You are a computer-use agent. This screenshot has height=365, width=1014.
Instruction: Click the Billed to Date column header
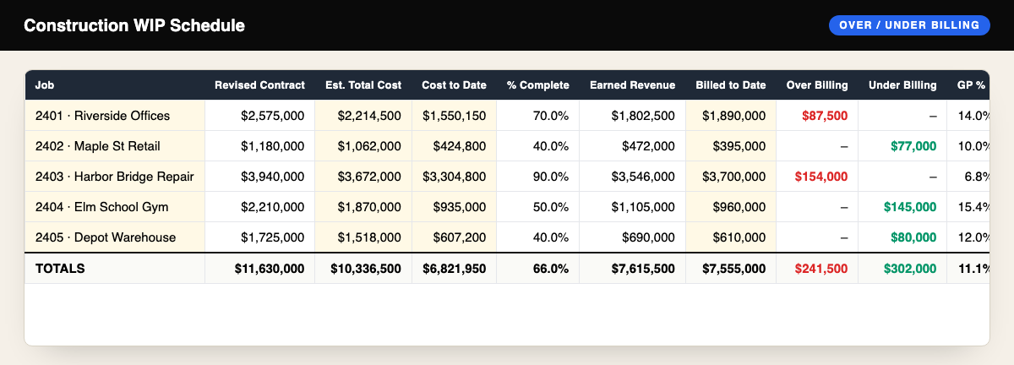(731, 85)
